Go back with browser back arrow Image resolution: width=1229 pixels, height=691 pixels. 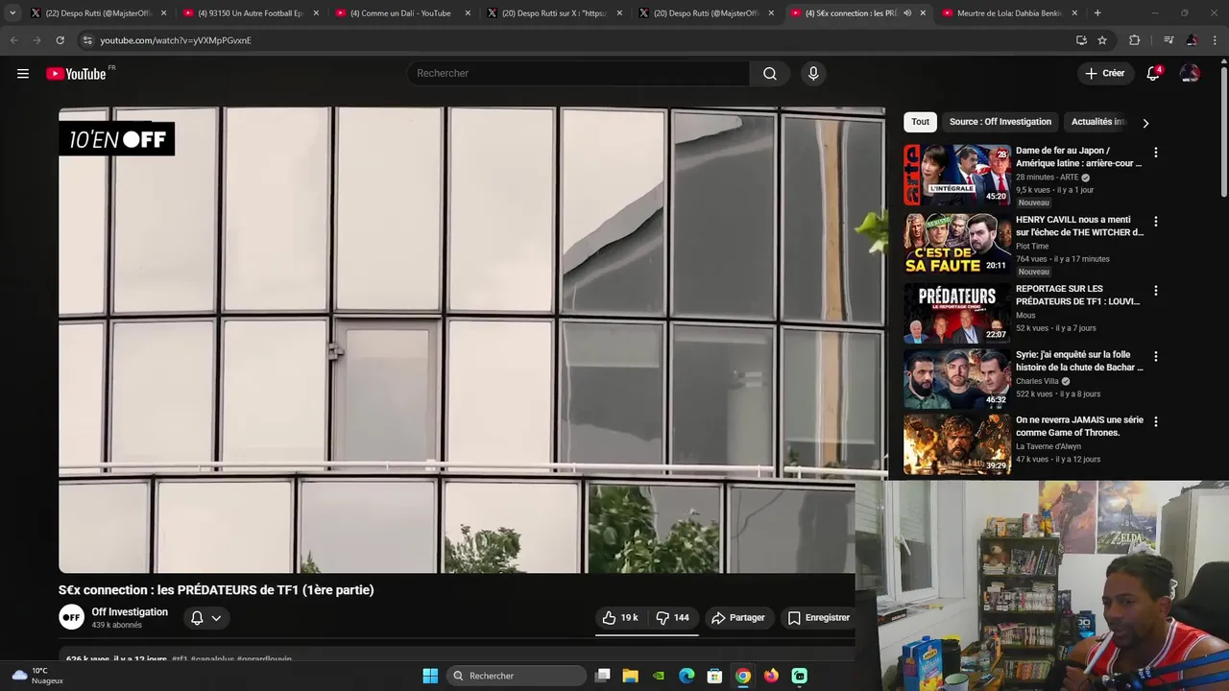coord(13,40)
